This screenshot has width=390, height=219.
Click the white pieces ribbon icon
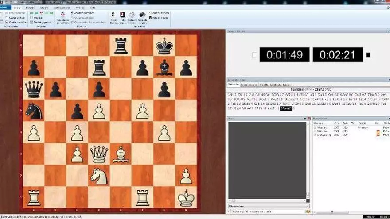113,15
